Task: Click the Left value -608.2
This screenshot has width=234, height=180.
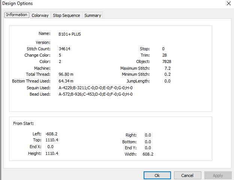Action: [51, 134]
